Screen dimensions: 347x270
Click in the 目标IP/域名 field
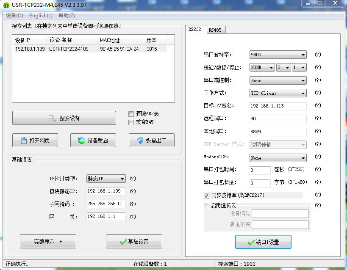pyautogui.click(x=278, y=106)
